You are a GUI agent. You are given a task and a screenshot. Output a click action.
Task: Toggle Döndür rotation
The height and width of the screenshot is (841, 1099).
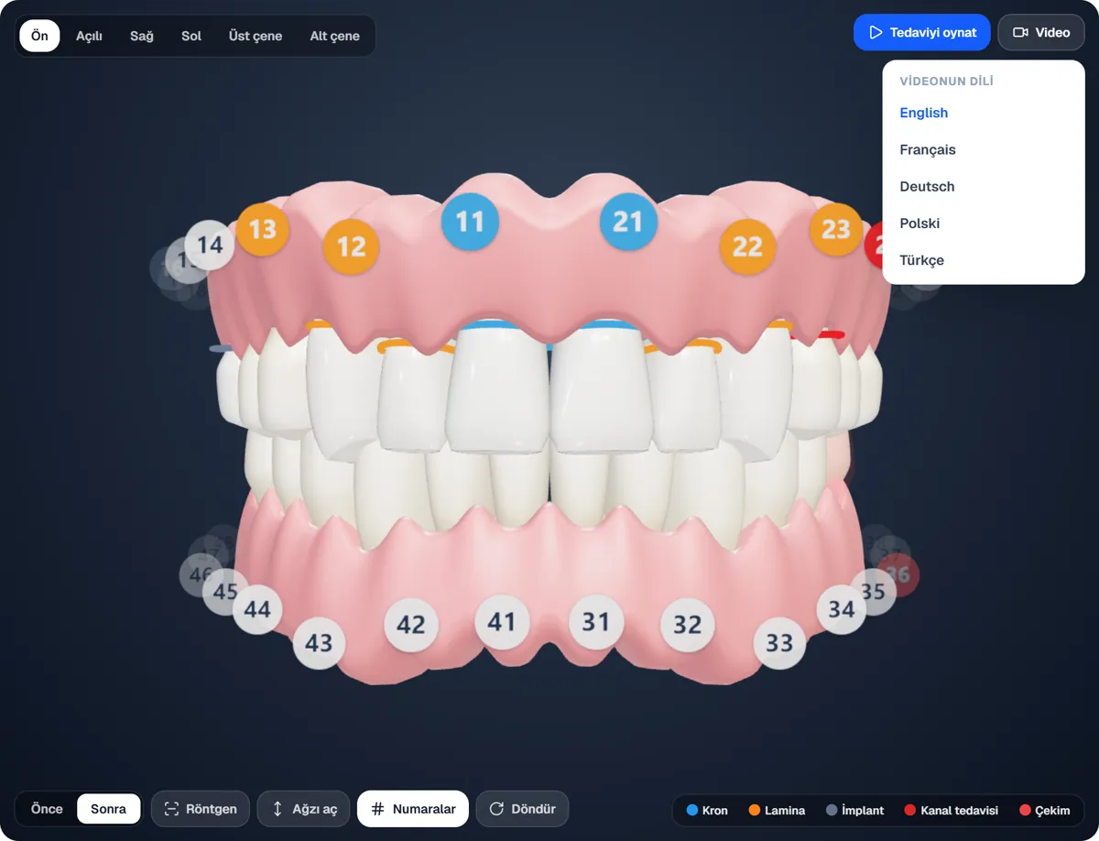pos(523,809)
